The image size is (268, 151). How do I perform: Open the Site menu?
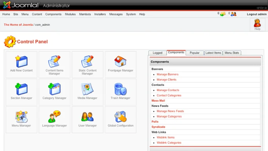16,14
